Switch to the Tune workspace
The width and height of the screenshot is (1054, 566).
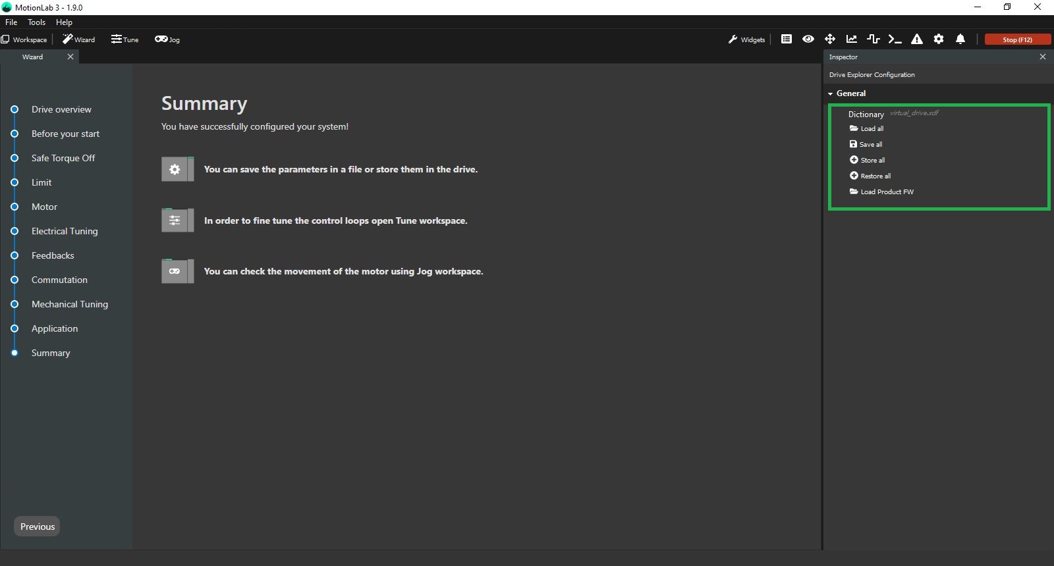click(125, 39)
